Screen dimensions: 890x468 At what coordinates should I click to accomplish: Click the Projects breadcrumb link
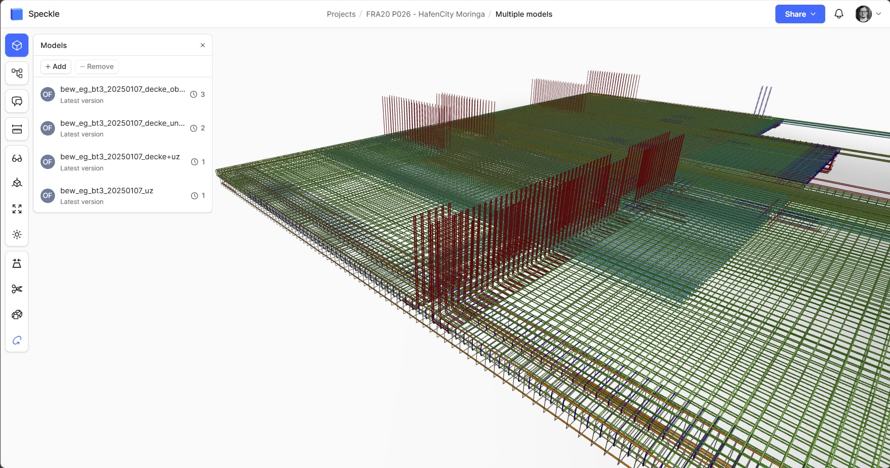click(x=341, y=14)
